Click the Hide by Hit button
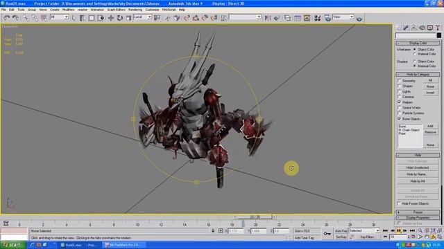444x249 pixels. click(418, 181)
